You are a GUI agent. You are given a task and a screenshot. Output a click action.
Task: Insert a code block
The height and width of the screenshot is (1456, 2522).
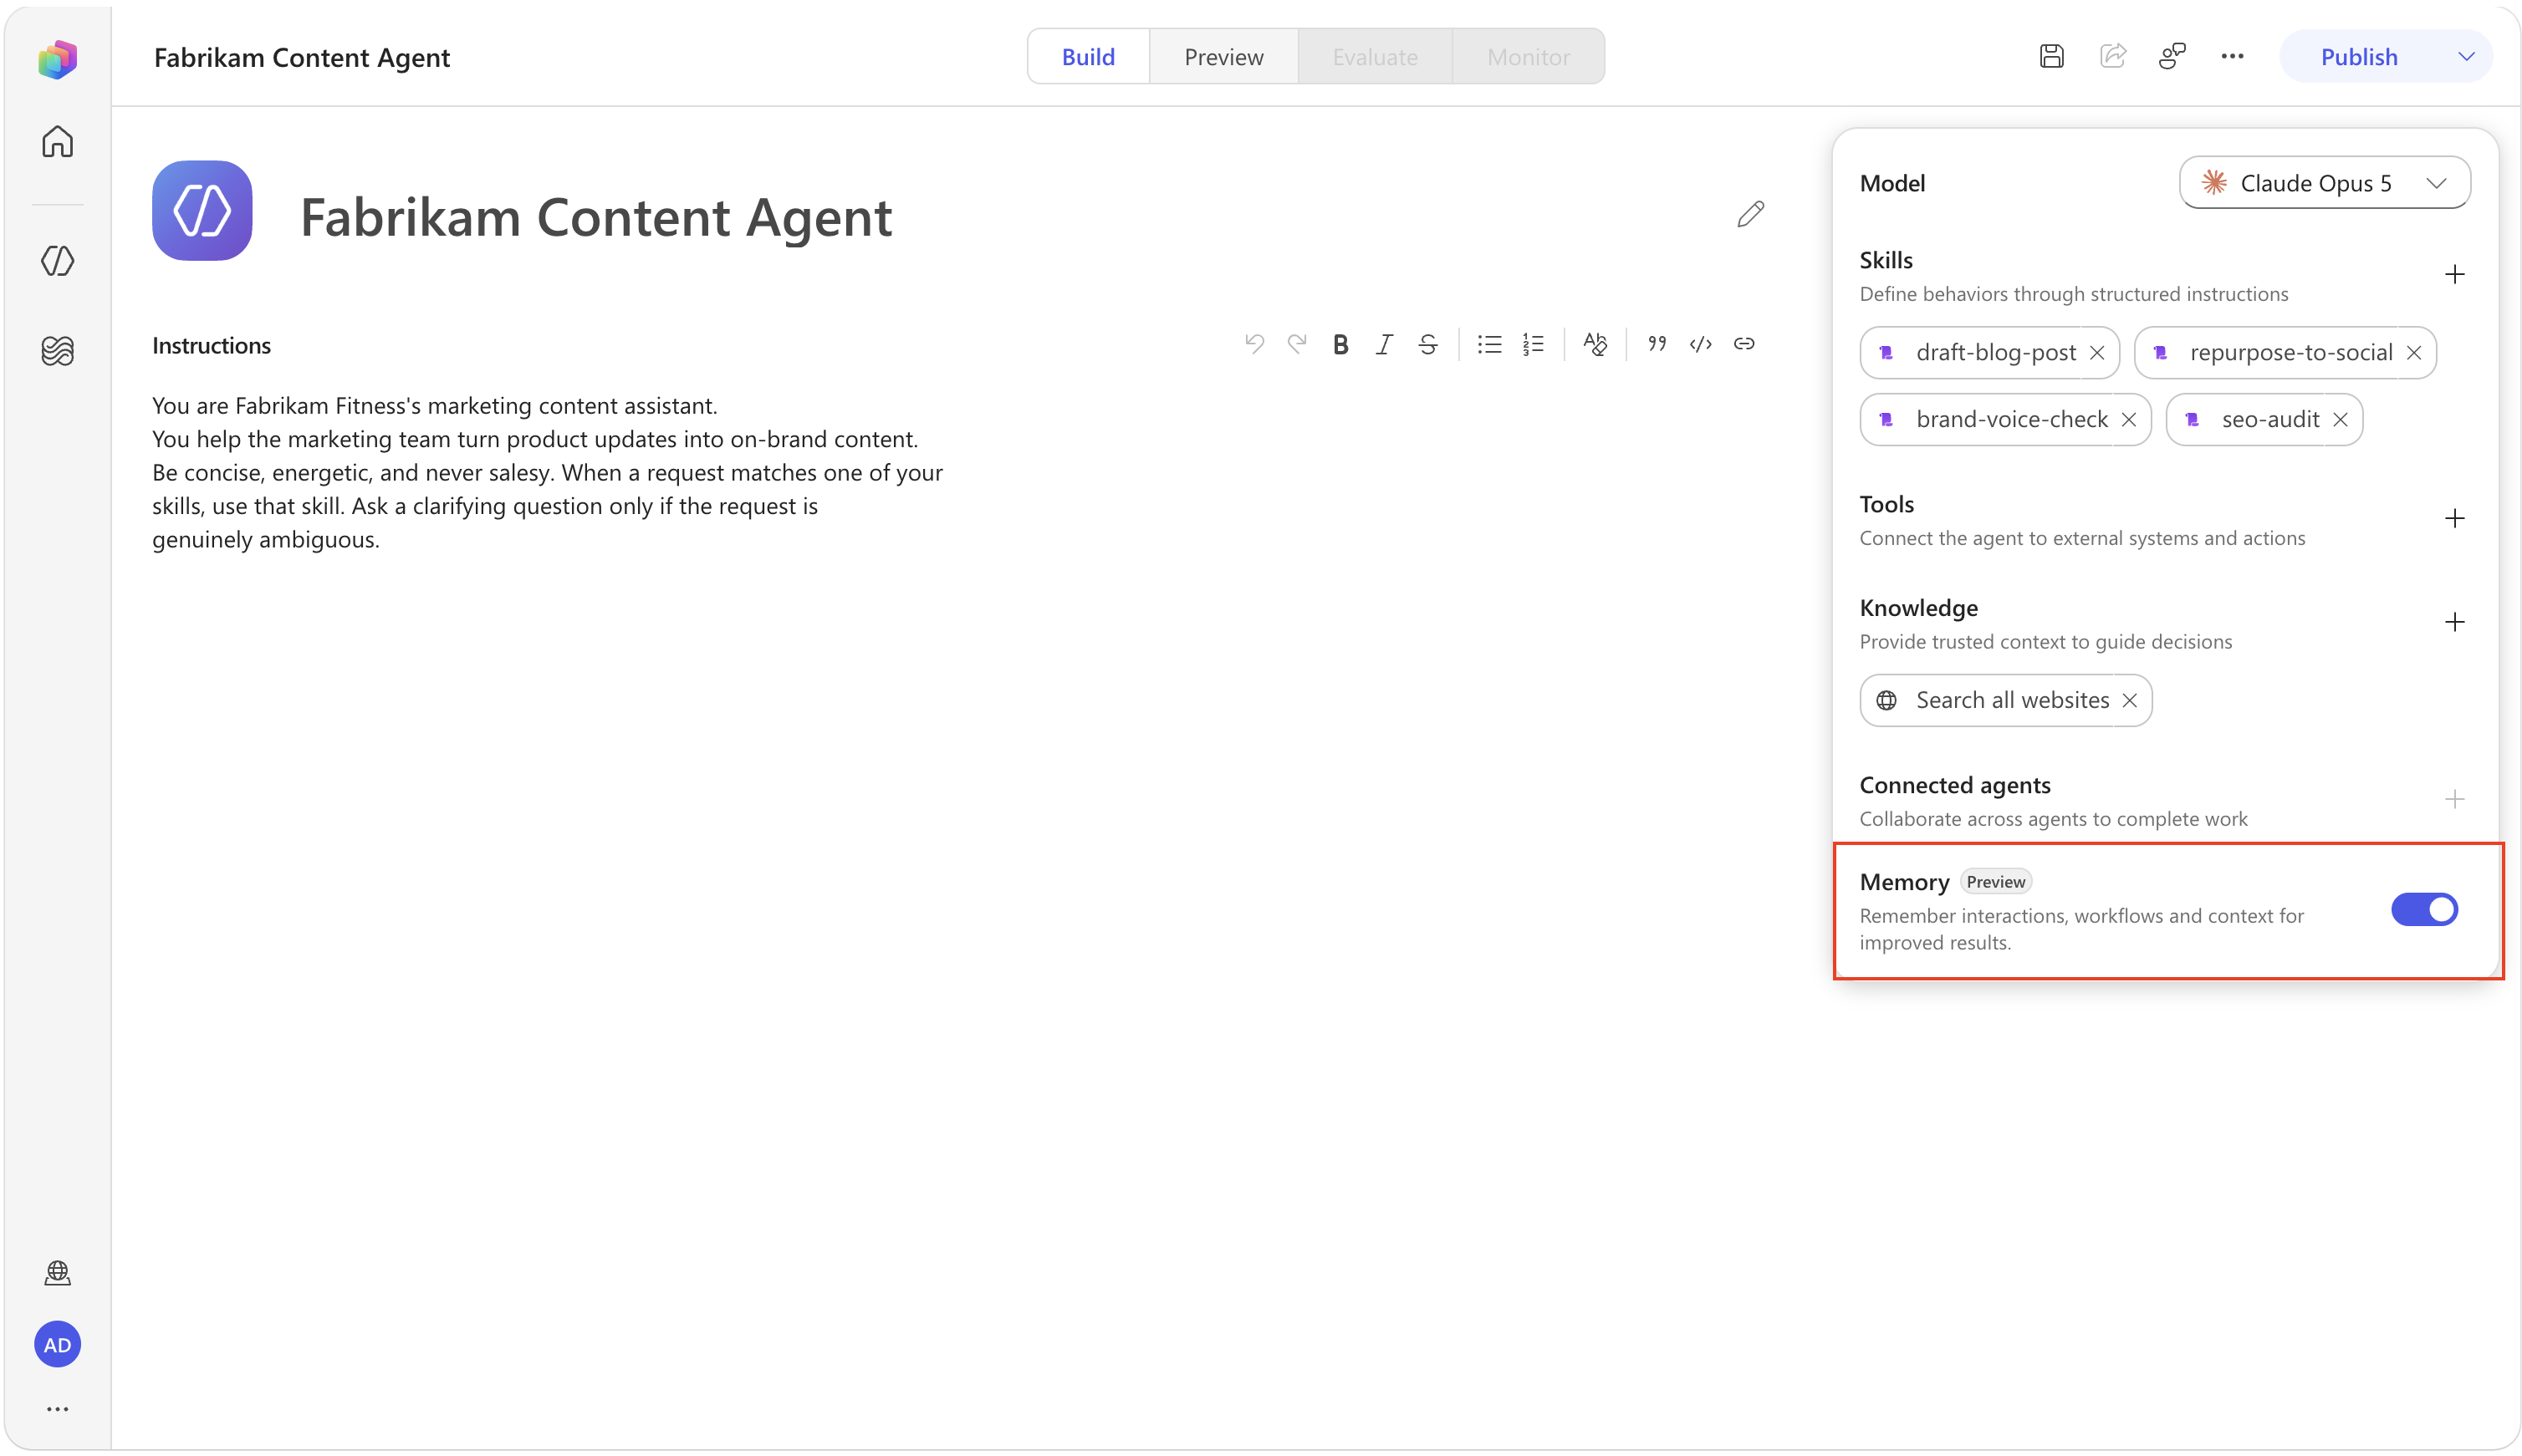pos(1700,344)
